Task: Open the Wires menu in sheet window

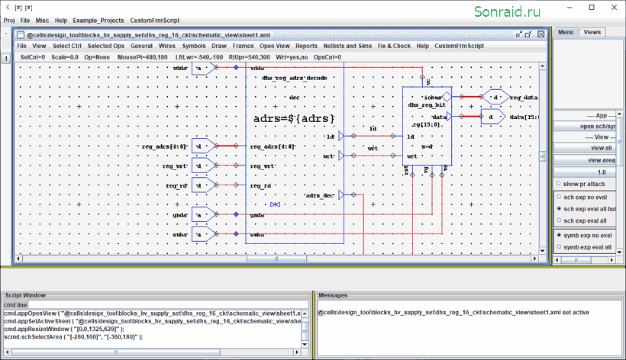Action: [x=167, y=46]
